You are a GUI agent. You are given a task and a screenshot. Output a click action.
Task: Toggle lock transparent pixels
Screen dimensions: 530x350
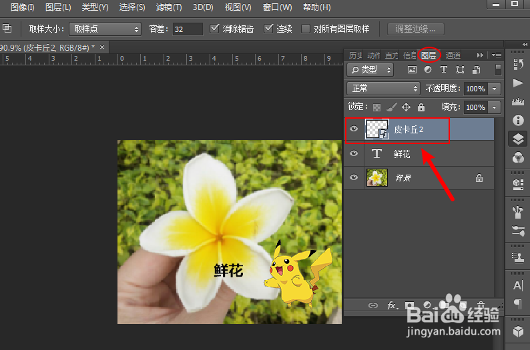(376, 107)
